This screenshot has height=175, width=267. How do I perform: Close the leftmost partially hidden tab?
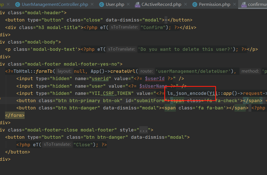click(x=8, y=4)
